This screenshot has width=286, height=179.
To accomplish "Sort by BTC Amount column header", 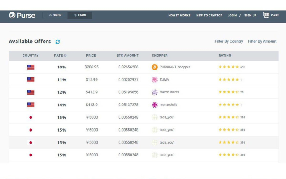I will click(127, 56).
